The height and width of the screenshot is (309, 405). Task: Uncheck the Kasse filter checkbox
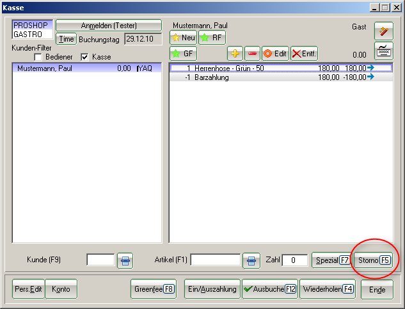pos(84,58)
